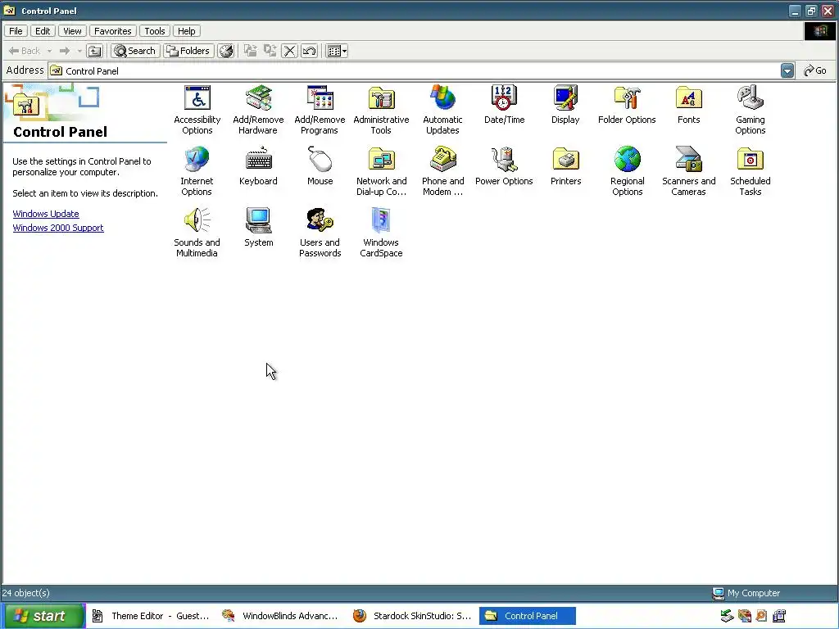Open Administrative Tools folder
This screenshot has width=839, height=629.
(381, 110)
